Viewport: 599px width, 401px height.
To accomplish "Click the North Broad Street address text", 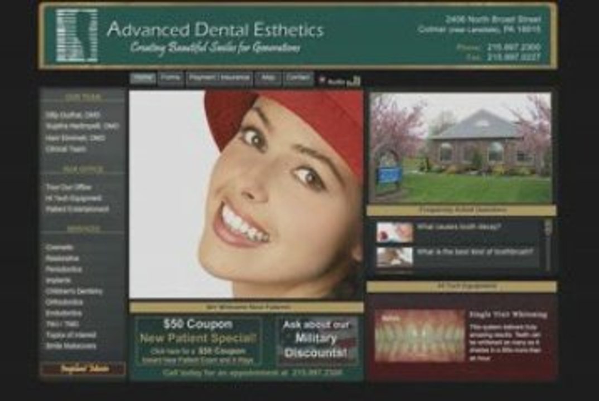I will click(493, 19).
